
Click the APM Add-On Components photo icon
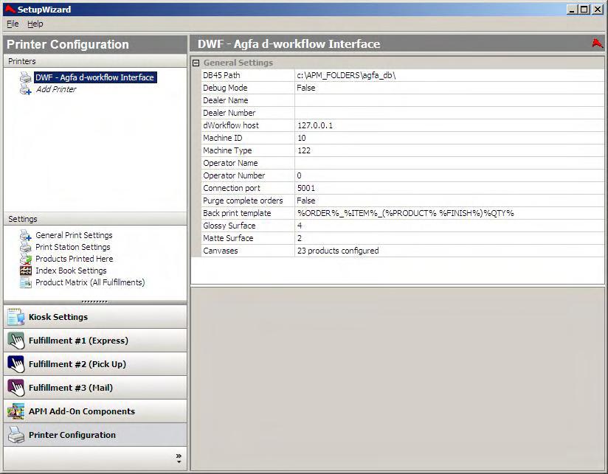click(x=16, y=411)
